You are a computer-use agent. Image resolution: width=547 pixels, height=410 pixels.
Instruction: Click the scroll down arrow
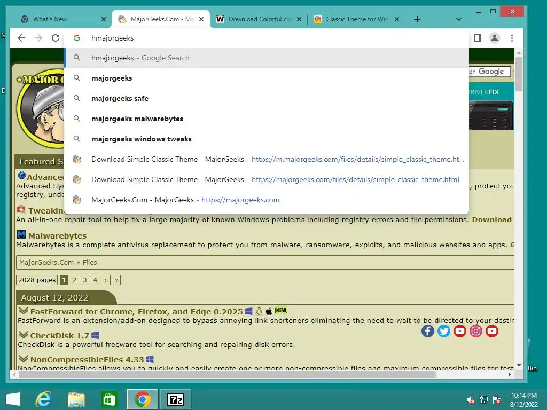(x=519, y=365)
